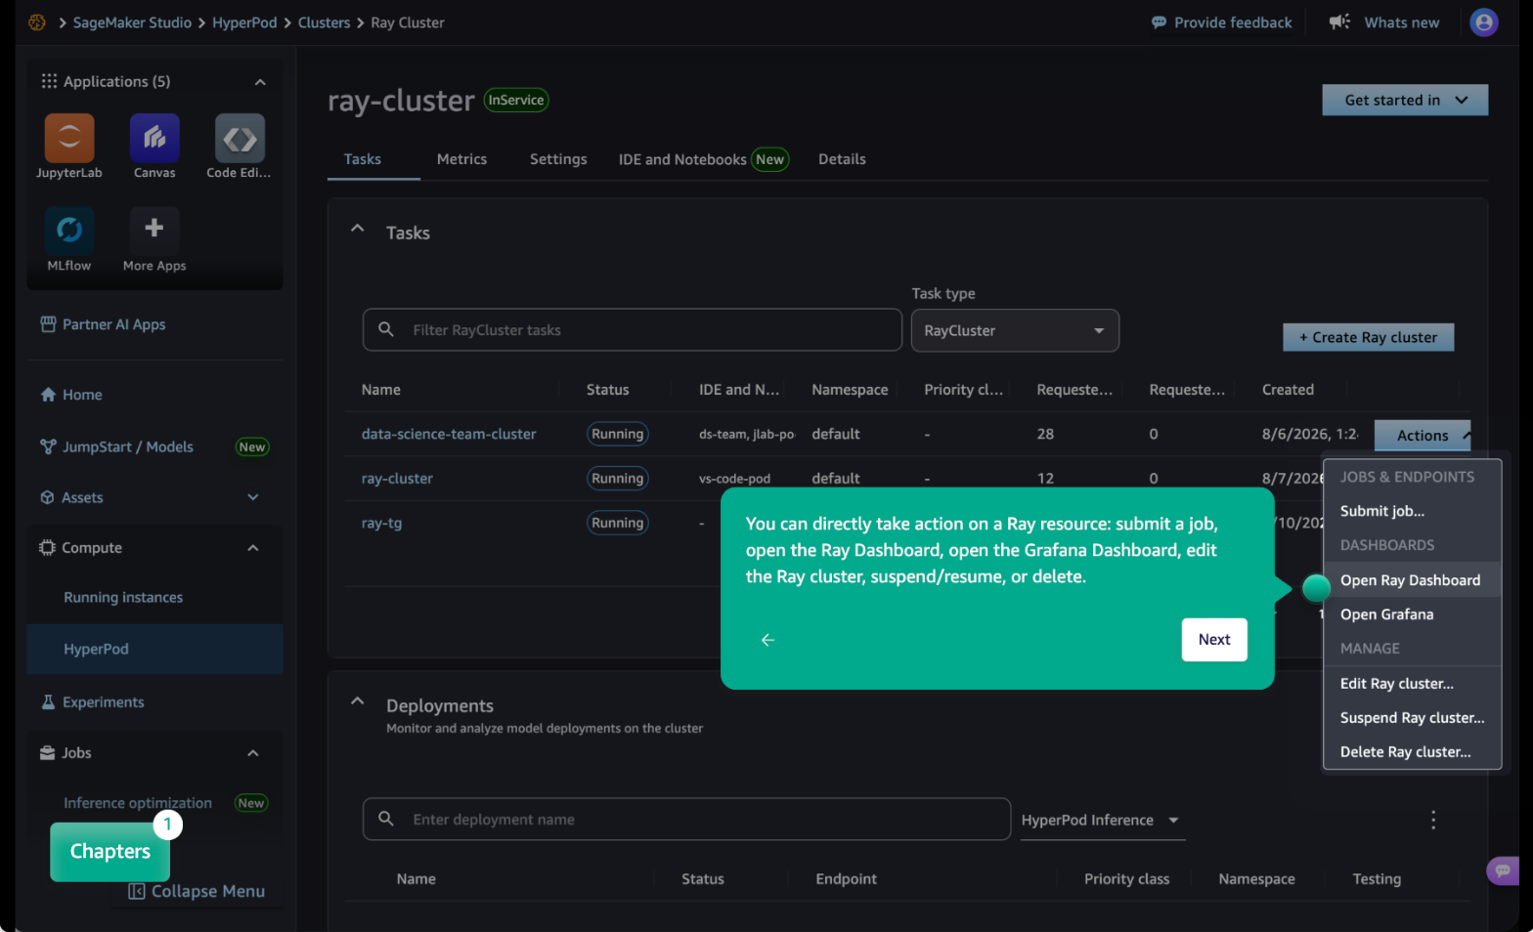Screen dimensions: 1533x932
Task: Focus the Filter RayCluster tasks field
Action: pos(632,330)
